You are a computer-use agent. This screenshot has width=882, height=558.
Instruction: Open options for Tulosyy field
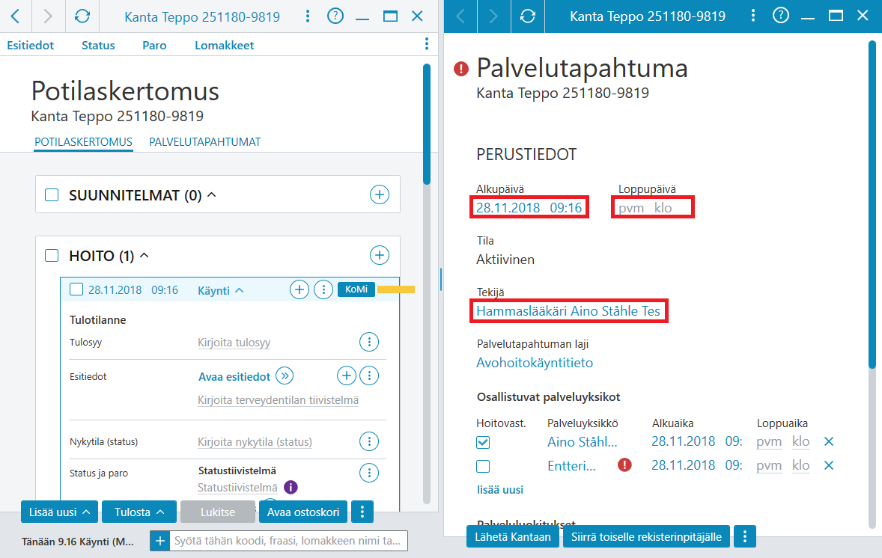[369, 342]
